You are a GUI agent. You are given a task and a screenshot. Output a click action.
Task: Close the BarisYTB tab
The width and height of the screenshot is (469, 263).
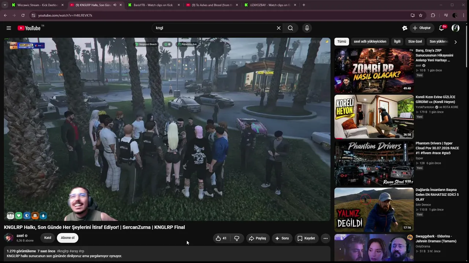point(179,5)
